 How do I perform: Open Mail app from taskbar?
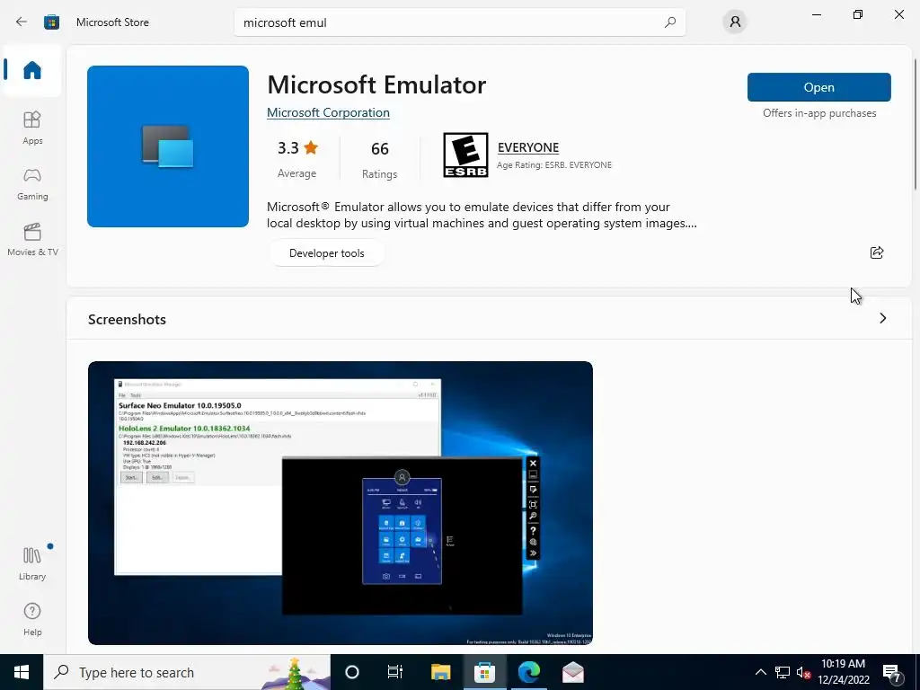tap(572, 672)
